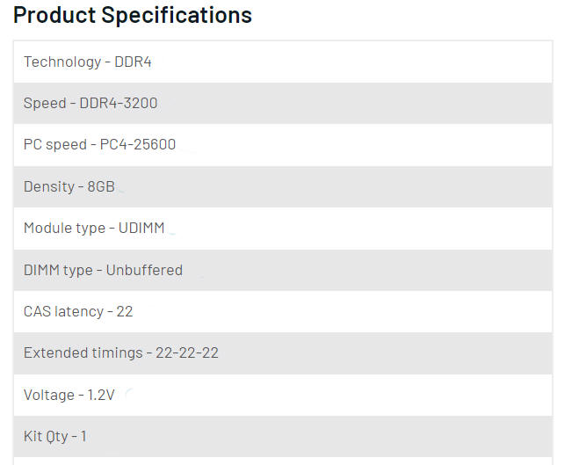Select the Technology - DDR4 row
Screen dimensions: 572x465
[x=283, y=62]
